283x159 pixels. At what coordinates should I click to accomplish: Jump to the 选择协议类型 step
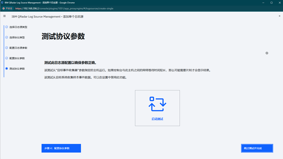[x=17, y=38]
